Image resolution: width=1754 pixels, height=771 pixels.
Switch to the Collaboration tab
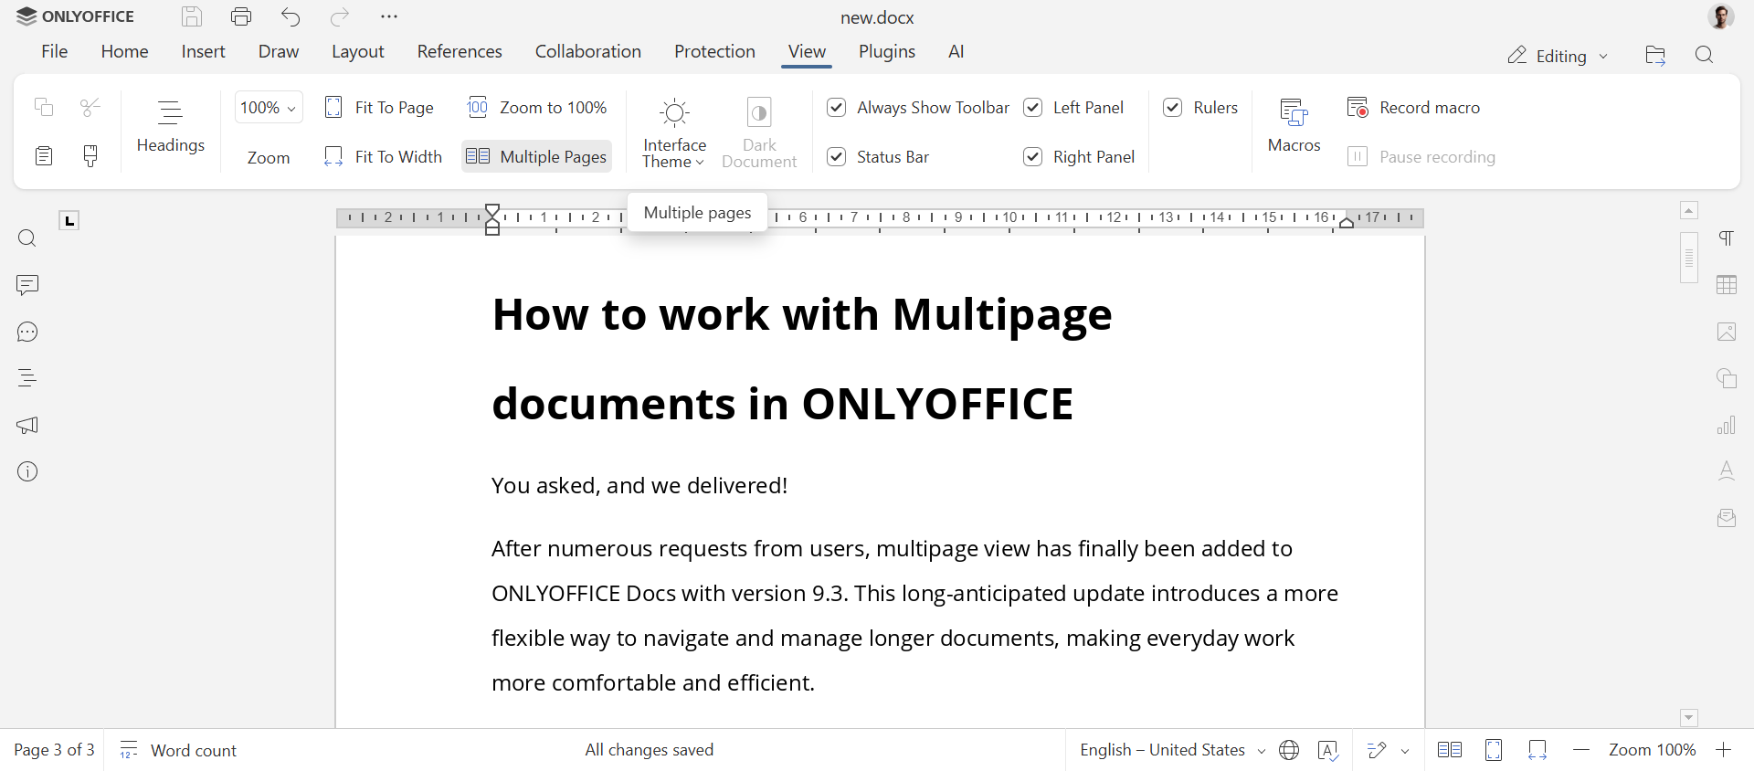tap(588, 52)
